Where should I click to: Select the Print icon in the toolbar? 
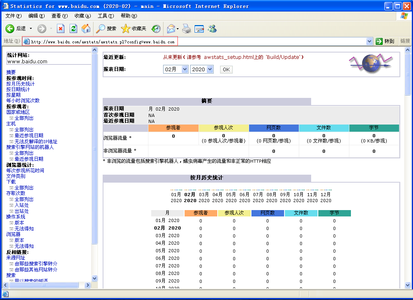tap(186, 29)
